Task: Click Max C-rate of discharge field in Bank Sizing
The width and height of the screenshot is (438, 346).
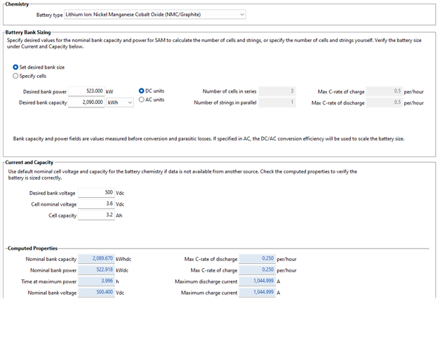Action: tap(385, 102)
